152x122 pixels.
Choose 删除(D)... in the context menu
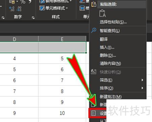coord(108,55)
